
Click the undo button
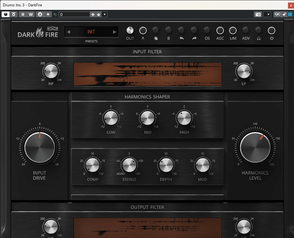click(181, 31)
